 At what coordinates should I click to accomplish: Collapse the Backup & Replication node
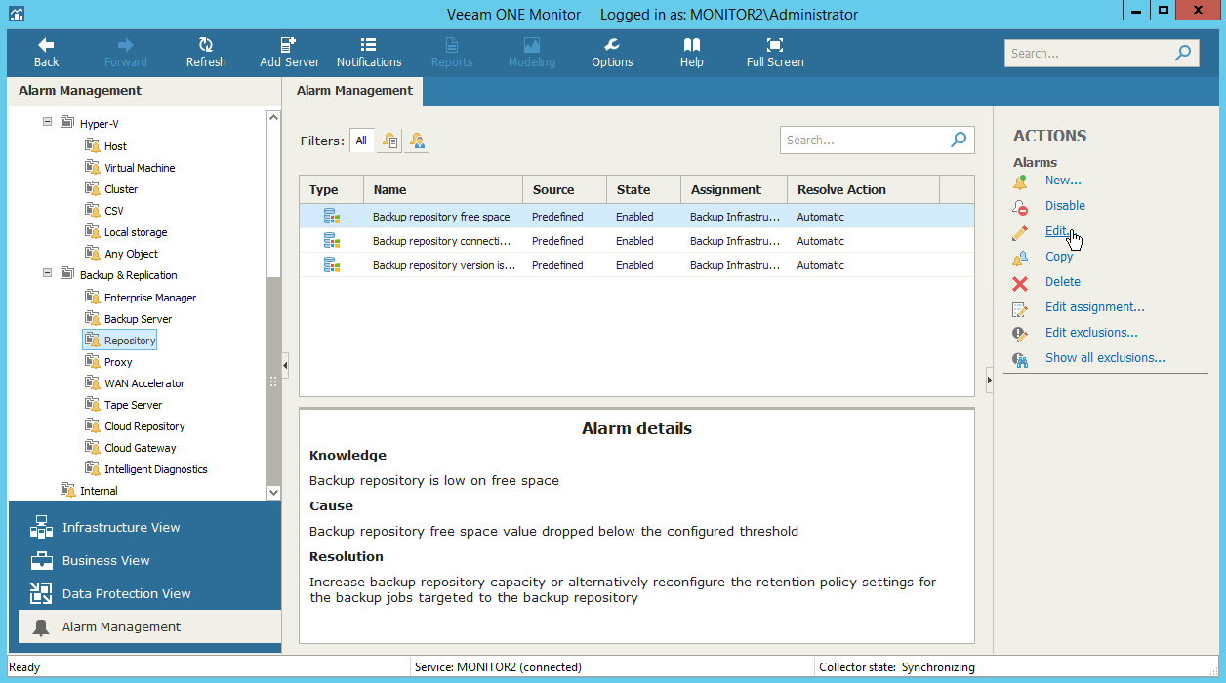(47, 274)
